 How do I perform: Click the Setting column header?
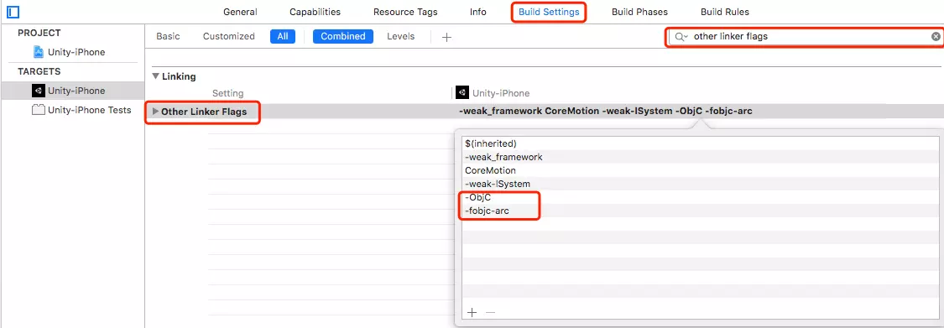pyautogui.click(x=227, y=93)
